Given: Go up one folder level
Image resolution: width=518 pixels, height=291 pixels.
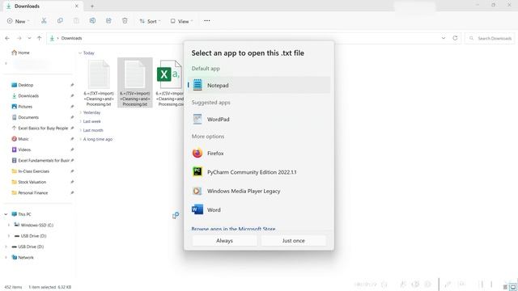Looking at the screenshot, I should pyautogui.click(x=40, y=38).
